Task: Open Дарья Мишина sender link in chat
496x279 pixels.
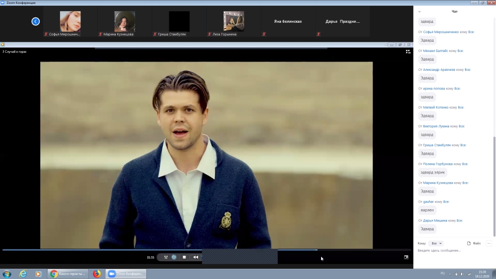Action: [435, 220]
